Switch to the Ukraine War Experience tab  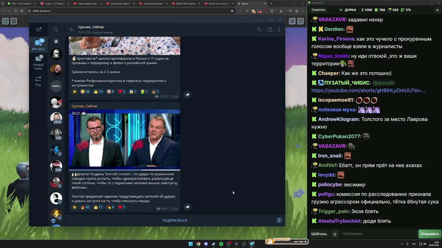pos(186,3)
